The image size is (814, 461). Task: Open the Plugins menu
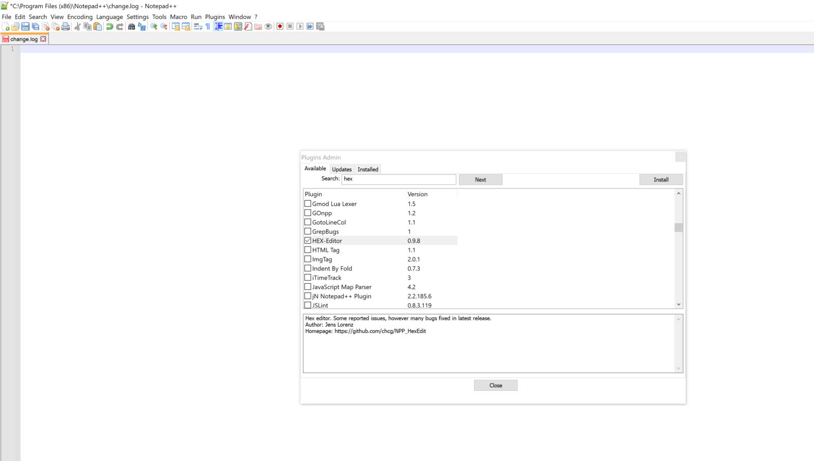click(215, 16)
